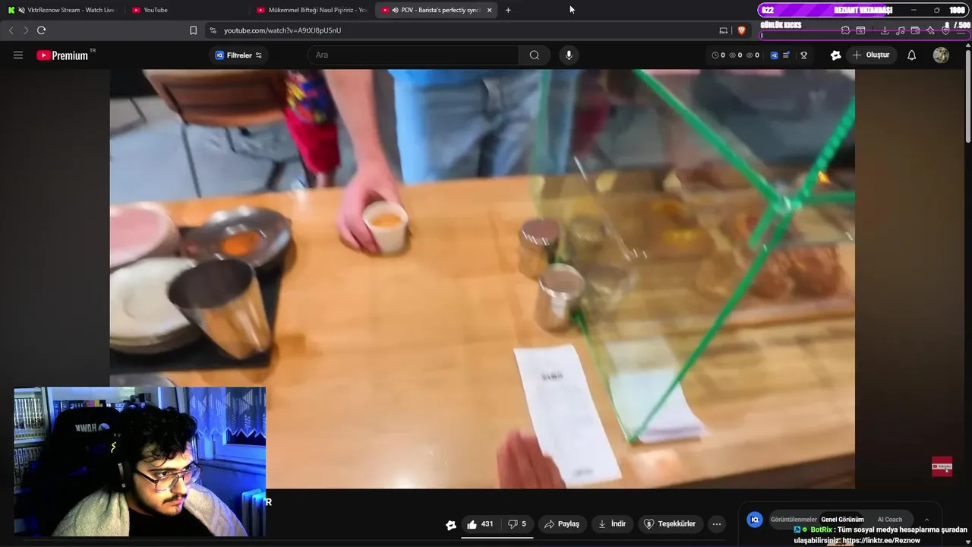This screenshot has height=547, width=972.
Task: Click the İndir download button
Action: click(611, 523)
